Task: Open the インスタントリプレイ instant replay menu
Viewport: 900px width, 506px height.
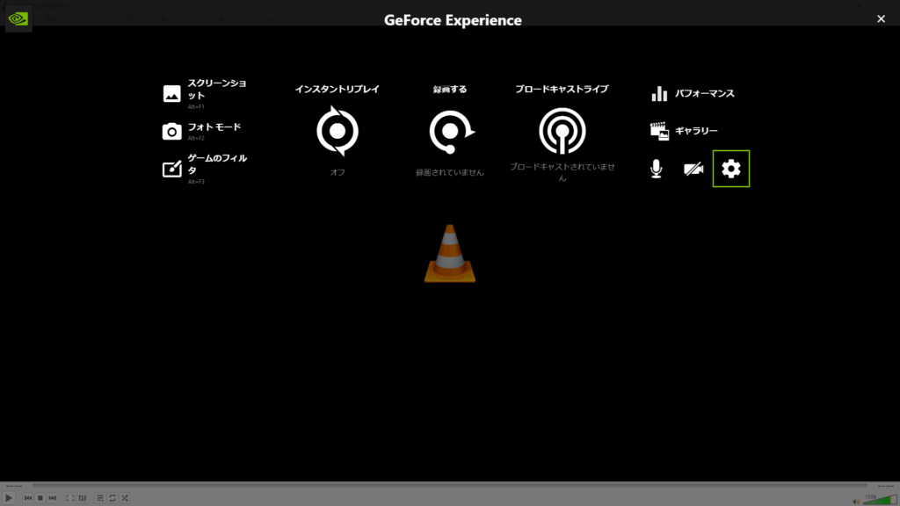Action: (337, 131)
